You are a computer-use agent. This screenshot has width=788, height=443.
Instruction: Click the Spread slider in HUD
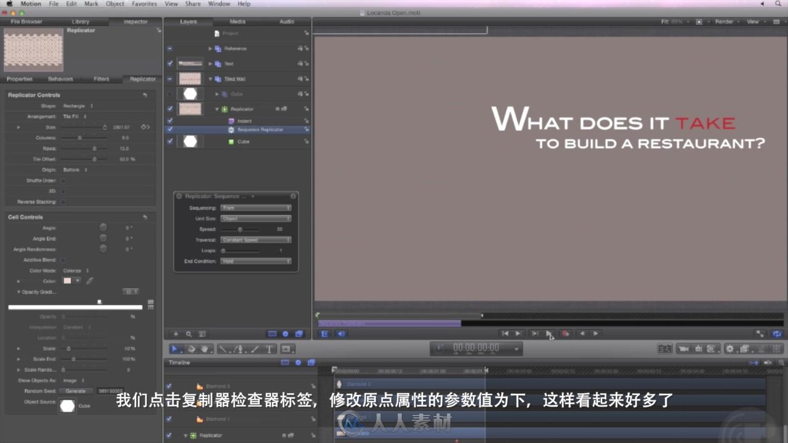(240, 229)
